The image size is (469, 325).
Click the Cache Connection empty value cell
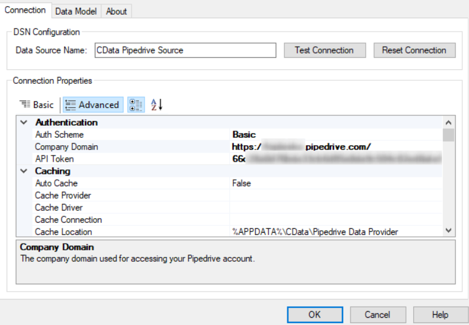(x=336, y=220)
